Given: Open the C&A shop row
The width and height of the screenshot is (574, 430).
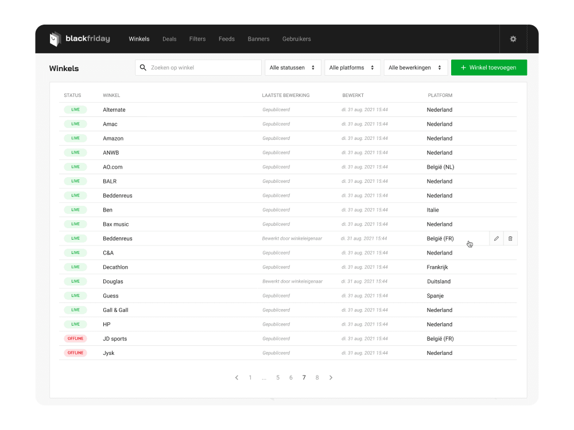Looking at the screenshot, I should [288, 253].
